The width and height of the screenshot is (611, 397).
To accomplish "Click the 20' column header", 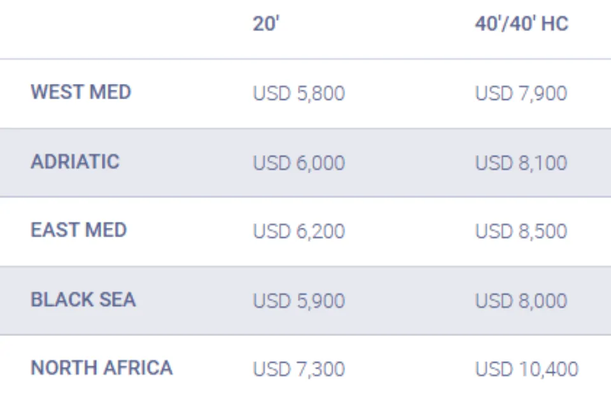I will tap(266, 24).
